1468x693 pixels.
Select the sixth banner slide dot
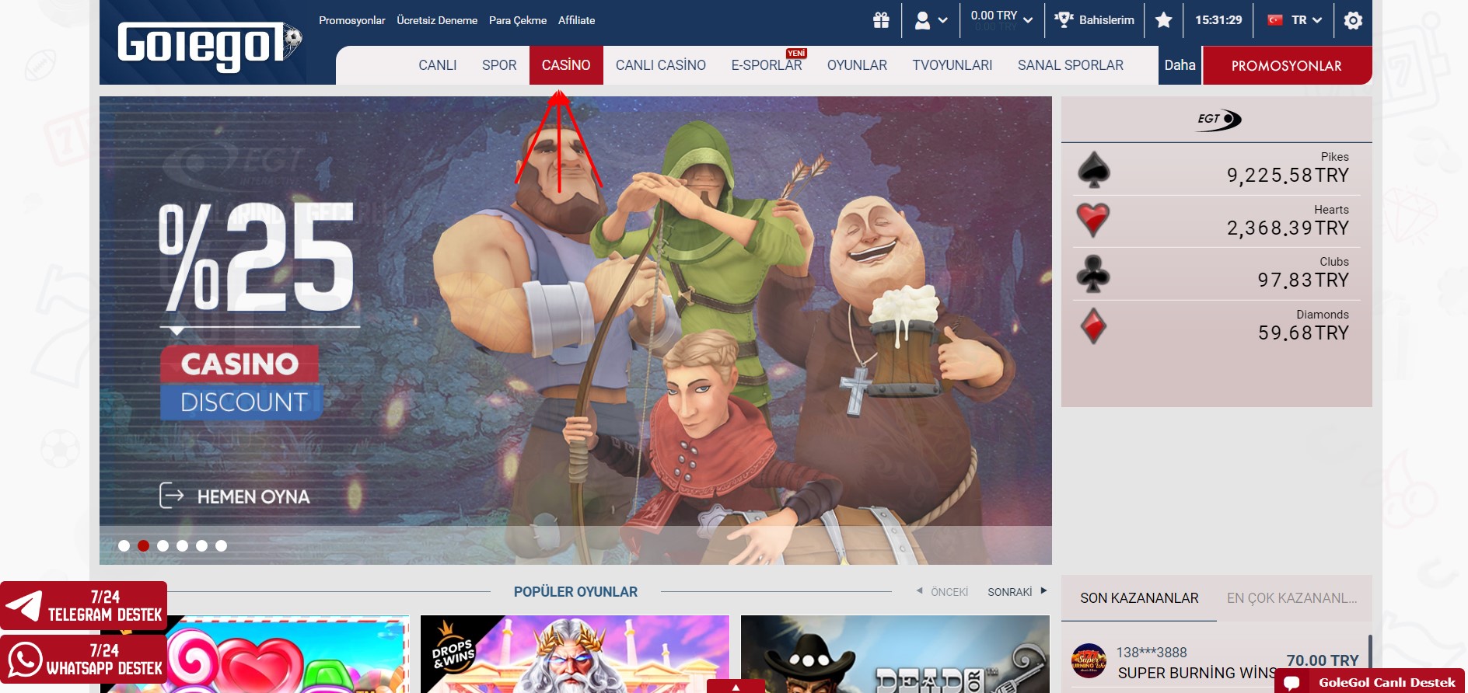point(221,545)
